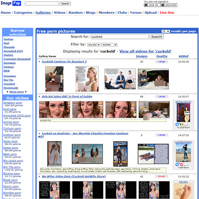Screen dimensions: 199x199
Task: Open Asian porn niche link
Action: click(10, 141)
